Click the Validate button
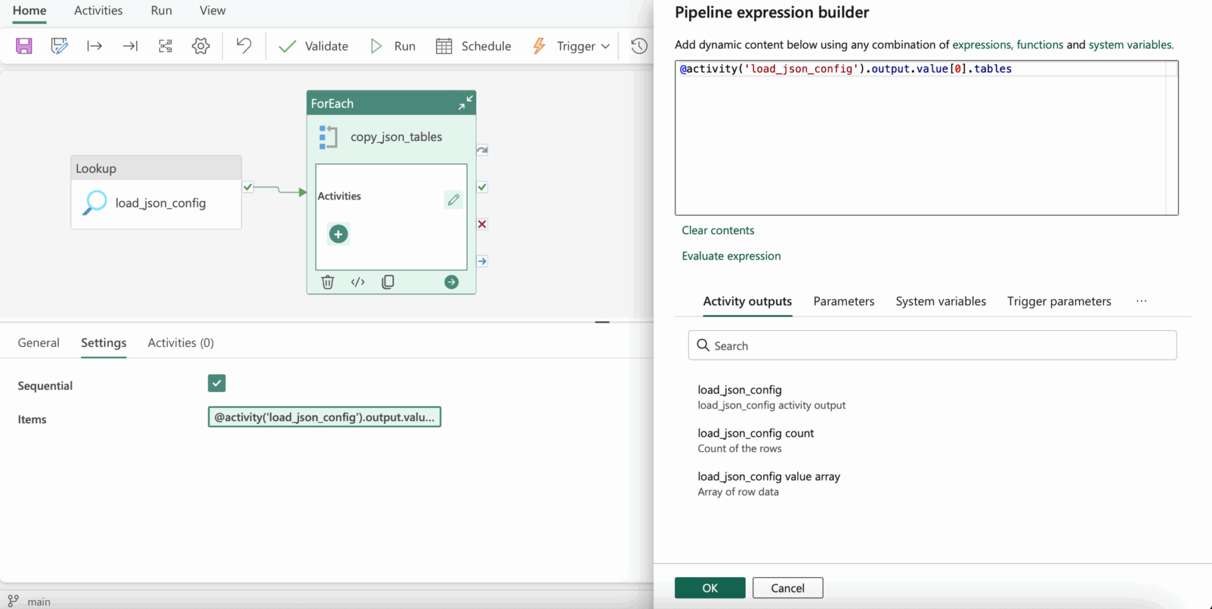The height and width of the screenshot is (609, 1212). coord(314,46)
